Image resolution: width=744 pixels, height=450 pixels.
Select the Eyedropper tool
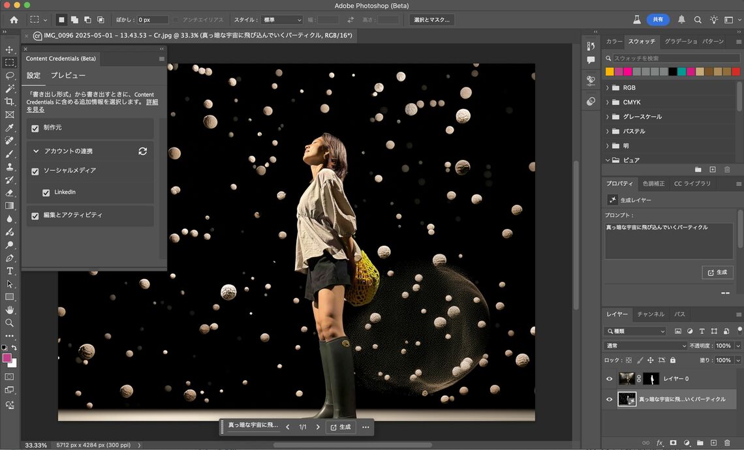(x=10, y=128)
